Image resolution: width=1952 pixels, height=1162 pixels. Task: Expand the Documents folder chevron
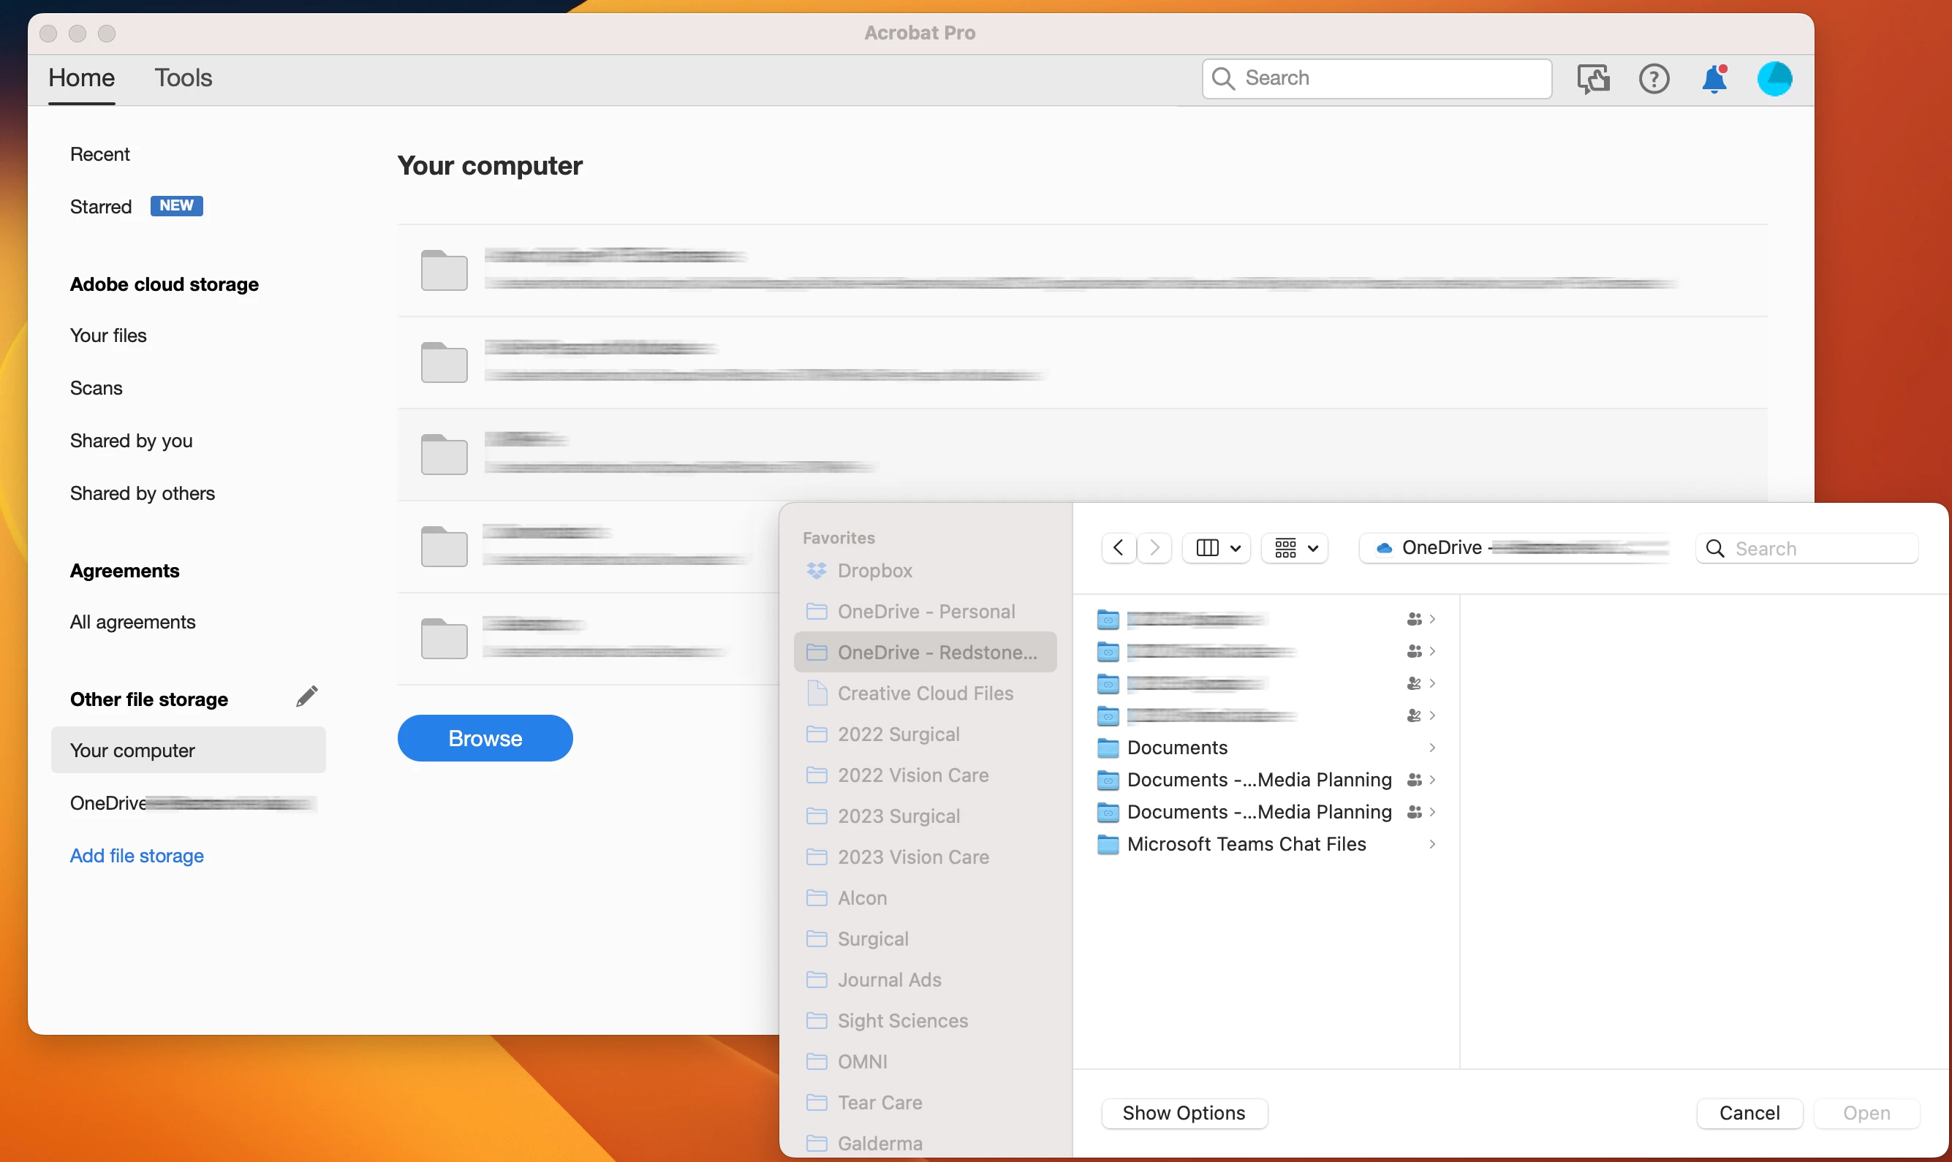tap(1432, 748)
